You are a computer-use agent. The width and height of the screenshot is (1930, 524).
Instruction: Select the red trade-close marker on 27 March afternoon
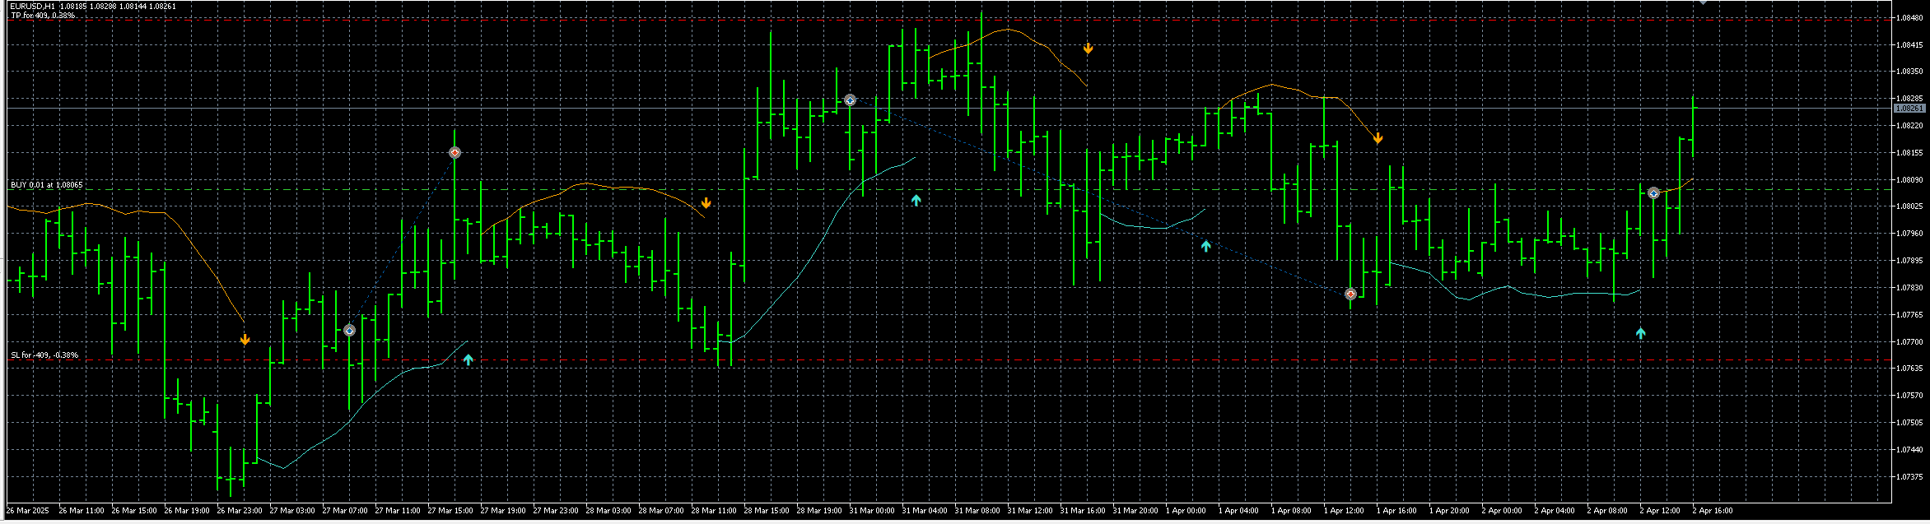pyautogui.click(x=455, y=152)
